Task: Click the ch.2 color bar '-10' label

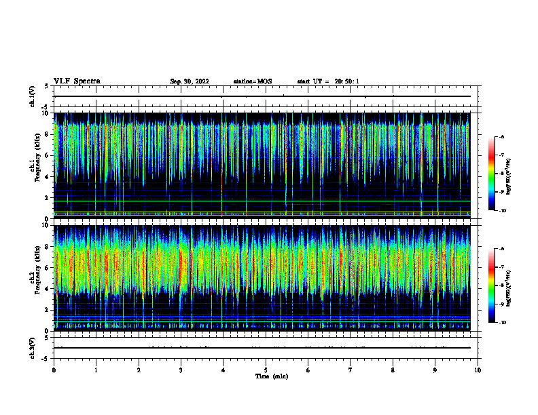Action: (502, 323)
